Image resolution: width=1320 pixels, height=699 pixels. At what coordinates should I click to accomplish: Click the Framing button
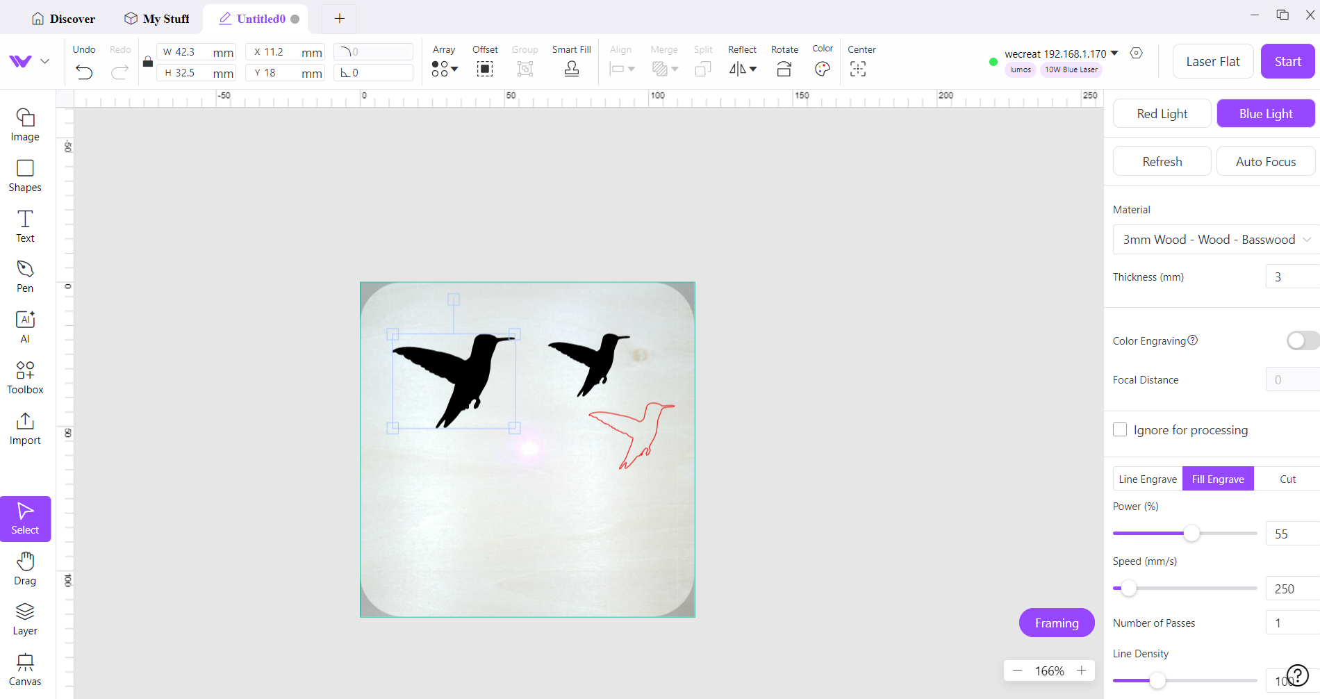[x=1057, y=623]
